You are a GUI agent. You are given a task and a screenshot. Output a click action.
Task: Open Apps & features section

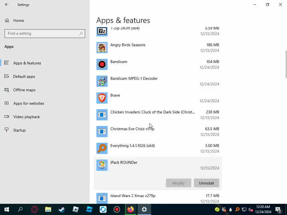point(27,63)
